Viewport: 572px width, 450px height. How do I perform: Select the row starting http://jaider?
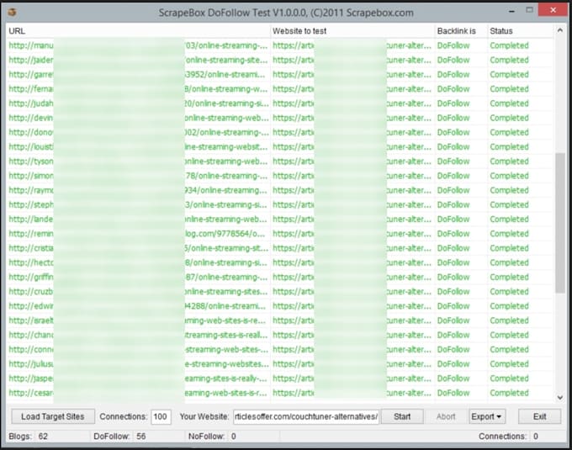pos(280,61)
